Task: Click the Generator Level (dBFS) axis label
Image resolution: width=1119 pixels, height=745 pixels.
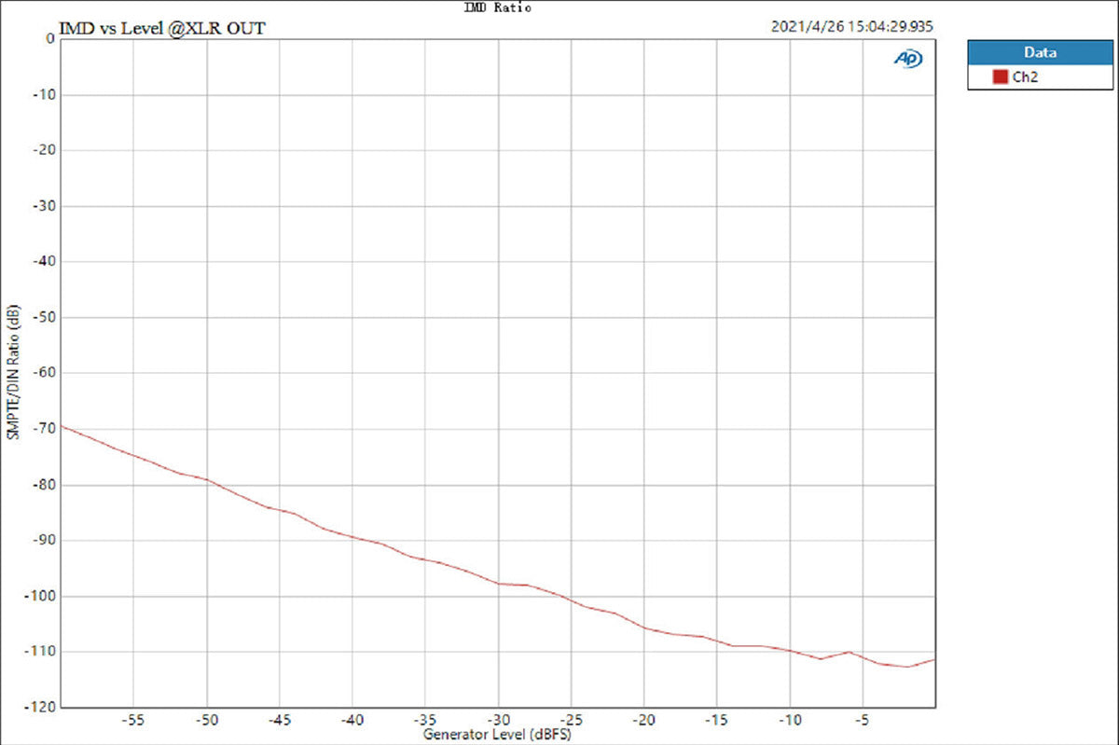Action: click(x=496, y=735)
